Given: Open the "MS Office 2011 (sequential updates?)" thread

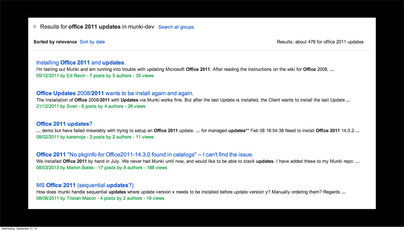Looking at the screenshot, I should click(x=85, y=185).
